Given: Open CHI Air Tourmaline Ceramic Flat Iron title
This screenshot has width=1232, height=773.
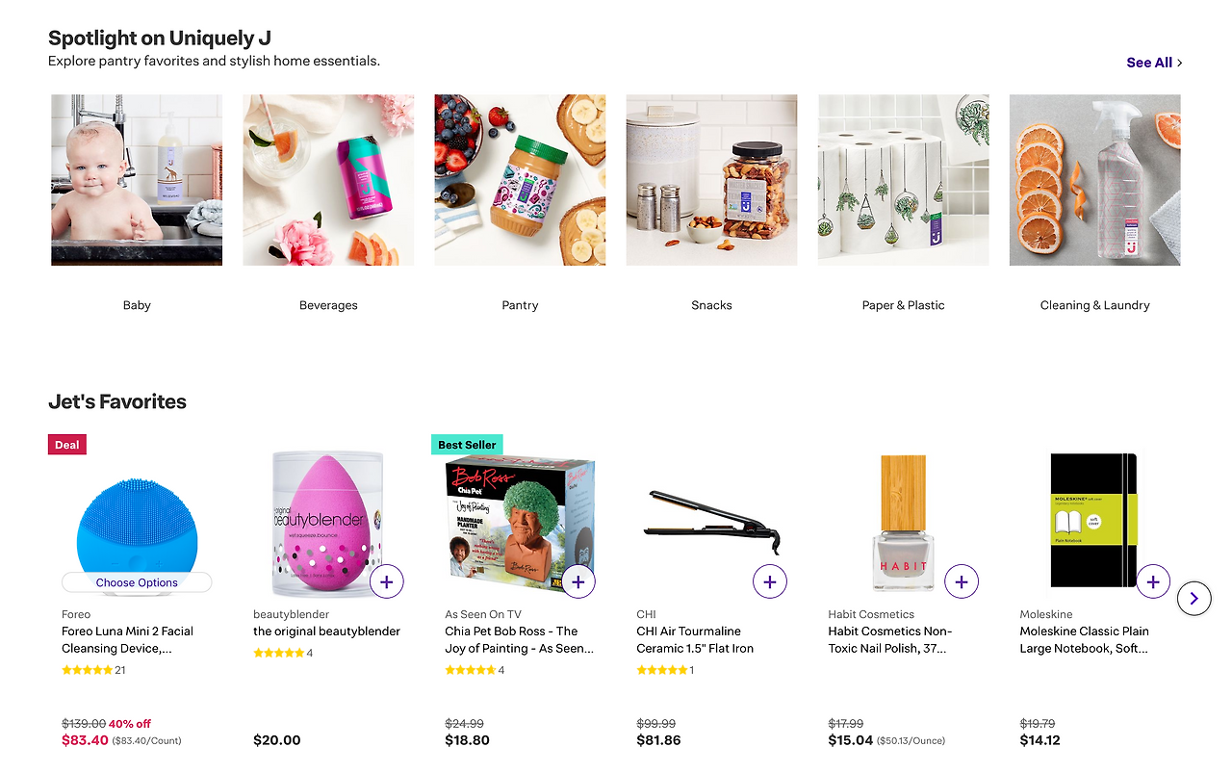Looking at the screenshot, I should [x=695, y=640].
